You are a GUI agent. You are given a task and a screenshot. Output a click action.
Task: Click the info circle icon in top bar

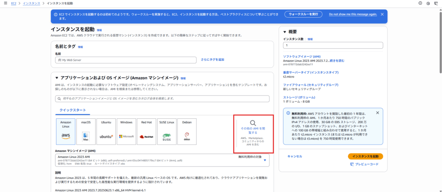tap(420, 3)
